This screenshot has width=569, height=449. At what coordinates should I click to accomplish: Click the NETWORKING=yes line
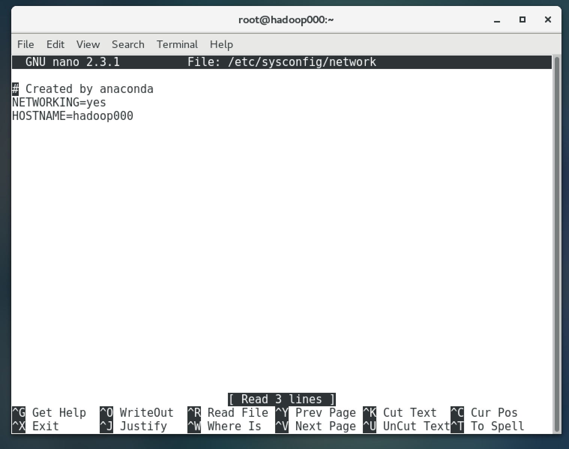coord(59,102)
